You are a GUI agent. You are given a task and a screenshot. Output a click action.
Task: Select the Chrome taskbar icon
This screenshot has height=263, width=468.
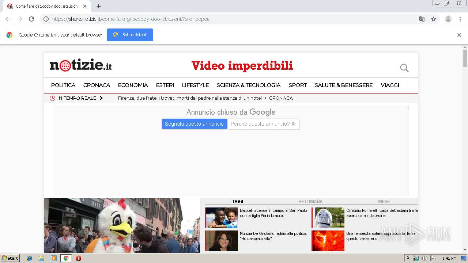point(66,258)
